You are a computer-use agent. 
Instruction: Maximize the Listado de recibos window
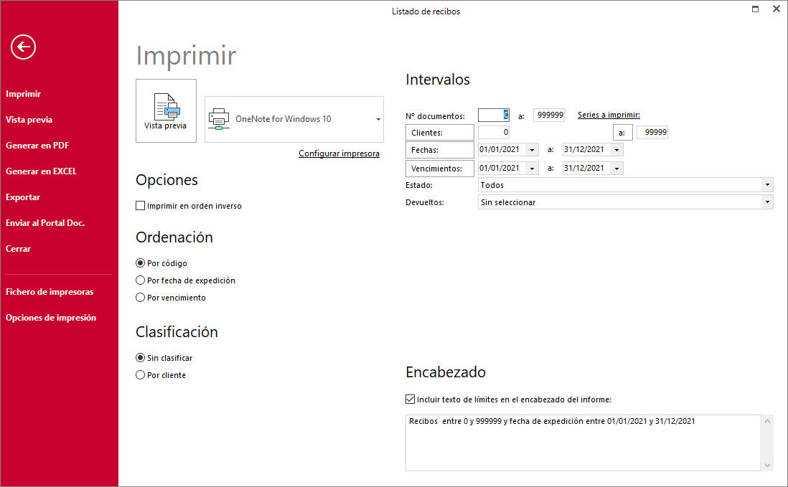[755, 9]
